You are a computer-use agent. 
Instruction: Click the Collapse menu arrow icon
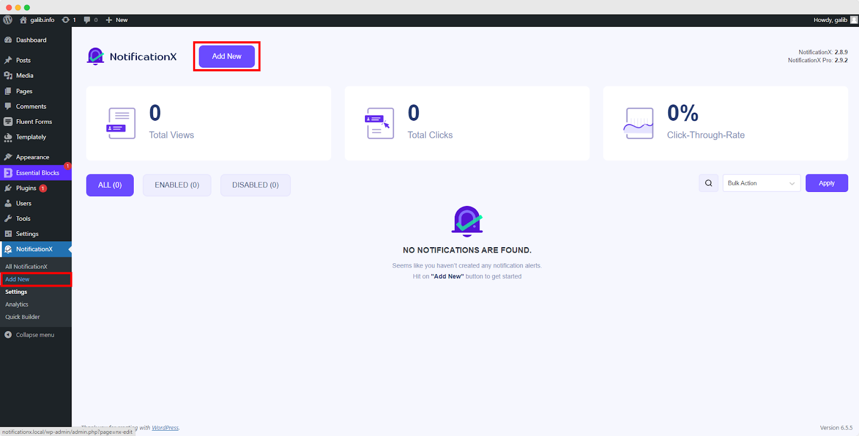pyautogui.click(x=8, y=335)
